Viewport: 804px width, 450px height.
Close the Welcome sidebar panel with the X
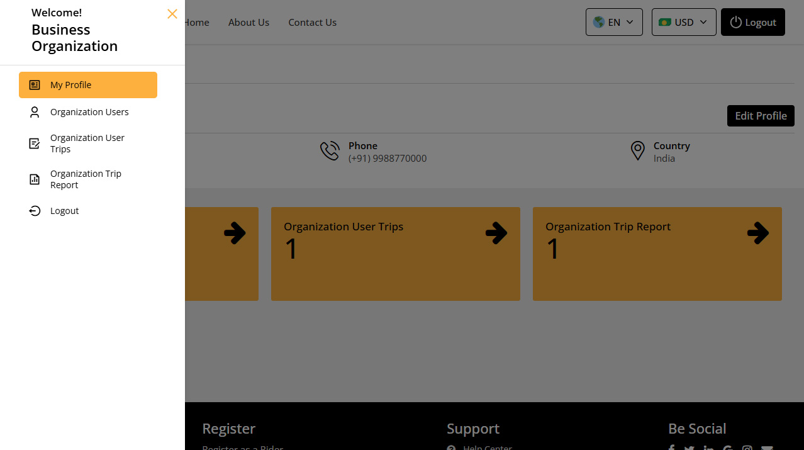pyautogui.click(x=172, y=13)
